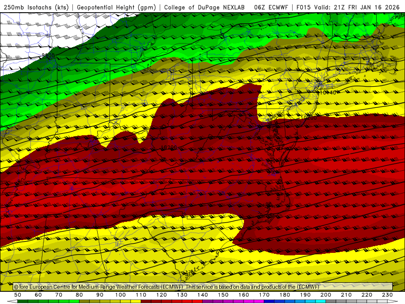Click the legend value 110
Image resolution: width=405 pixels, height=304 pixels.
pos(141,295)
